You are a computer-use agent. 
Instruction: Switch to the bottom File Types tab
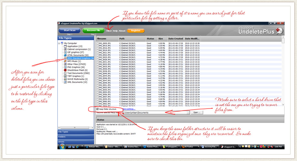(76, 132)
